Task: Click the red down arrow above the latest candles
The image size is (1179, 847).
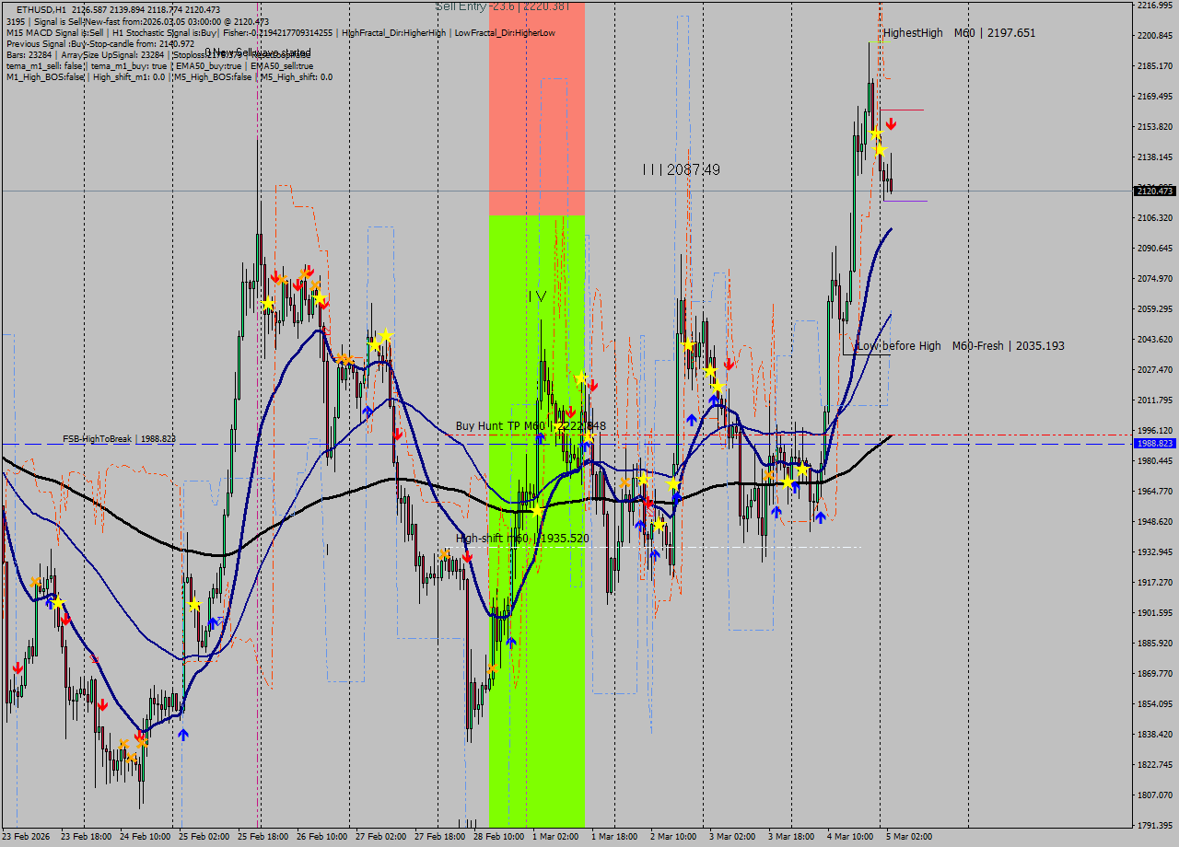Action: [891, 123]
